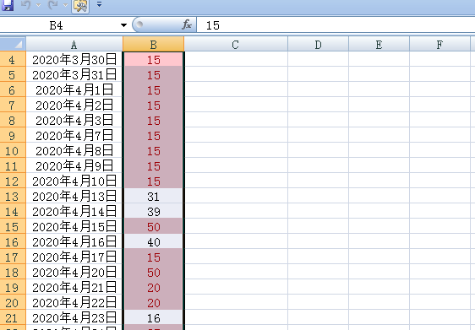This screenshot has width=475, height=330.
Task: Click the Name Box showing B4
Action: 57,25
